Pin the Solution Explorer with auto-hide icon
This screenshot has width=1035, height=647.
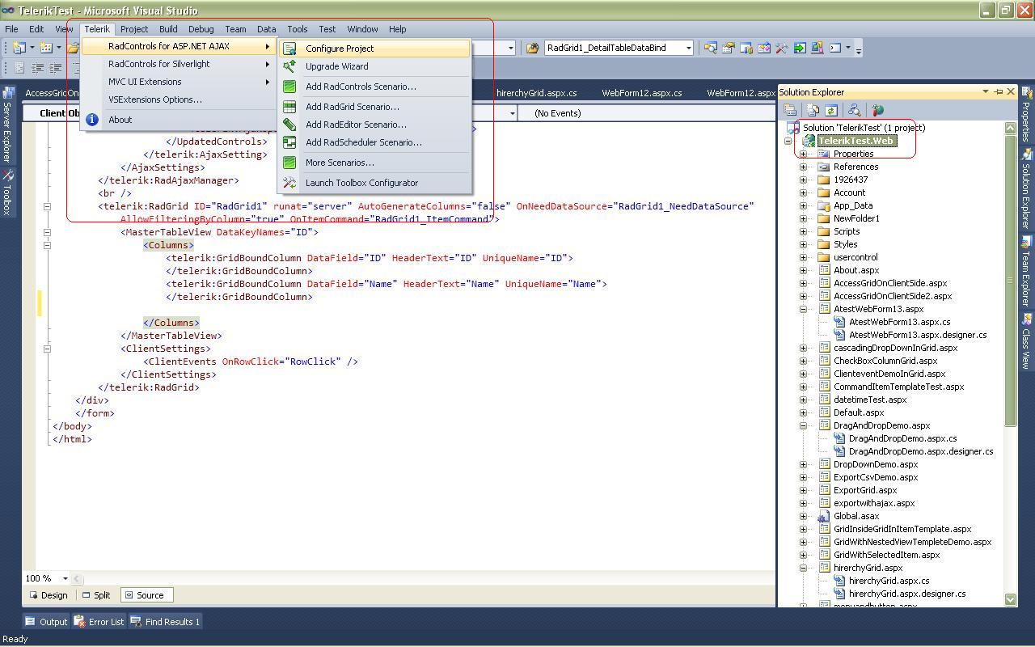(998, 92)
